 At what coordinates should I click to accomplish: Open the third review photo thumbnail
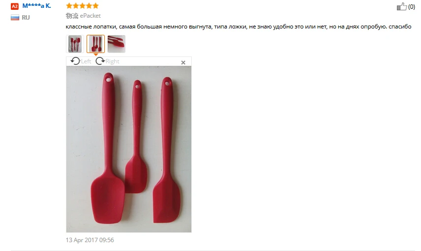[x=117, y=44]
